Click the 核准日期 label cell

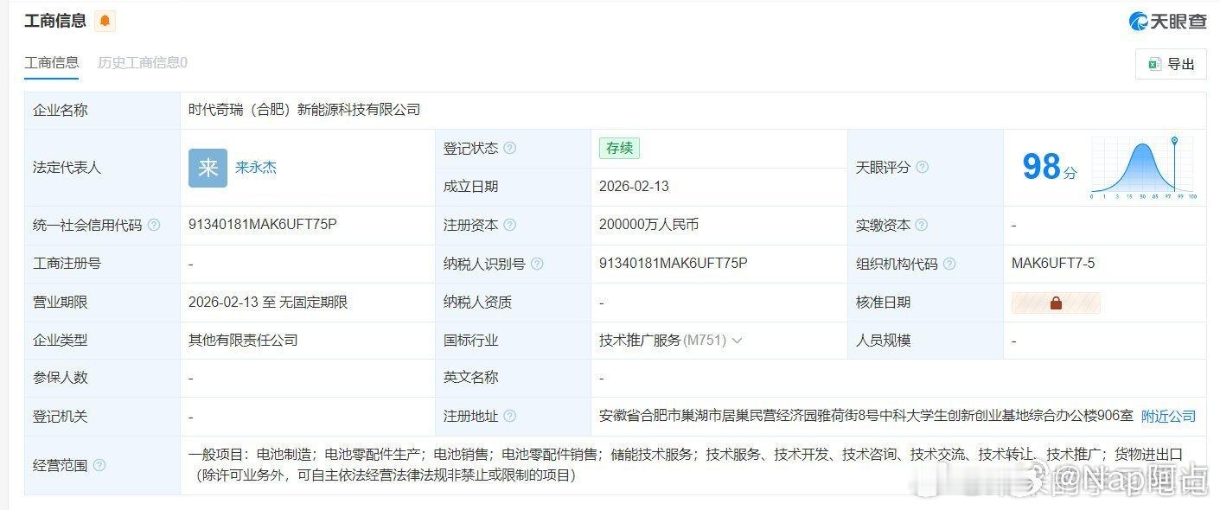(925, 303)
